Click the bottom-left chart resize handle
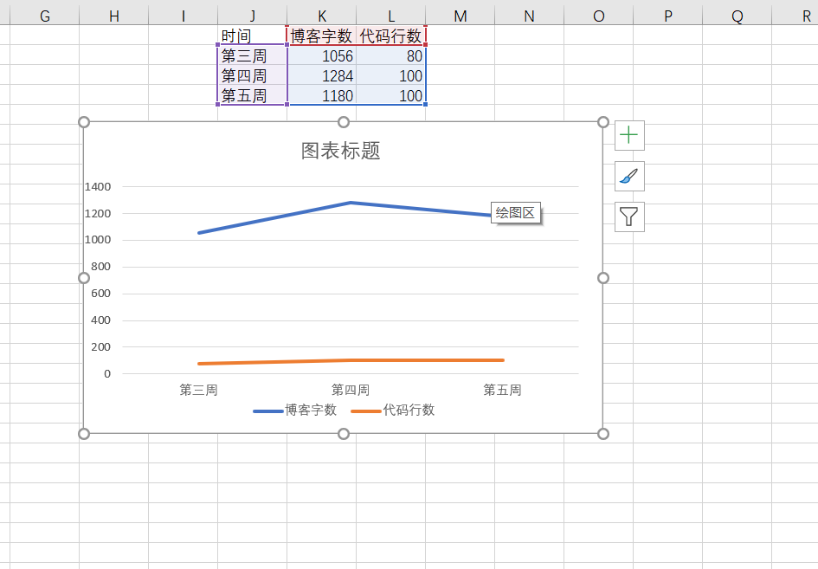The height and width of the screenshot is (569, 818). click(83, 433)
